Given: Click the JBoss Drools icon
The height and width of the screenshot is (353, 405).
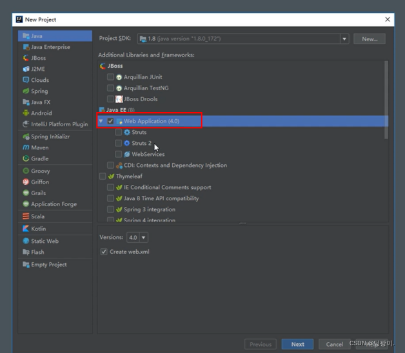Looking at the screenshot, I should click(119, 99).
